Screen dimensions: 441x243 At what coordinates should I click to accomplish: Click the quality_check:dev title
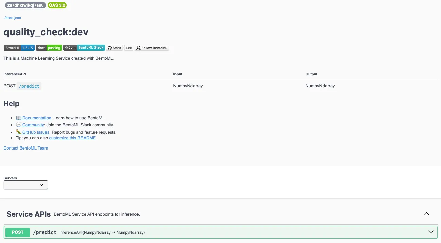tap(46, 32)
